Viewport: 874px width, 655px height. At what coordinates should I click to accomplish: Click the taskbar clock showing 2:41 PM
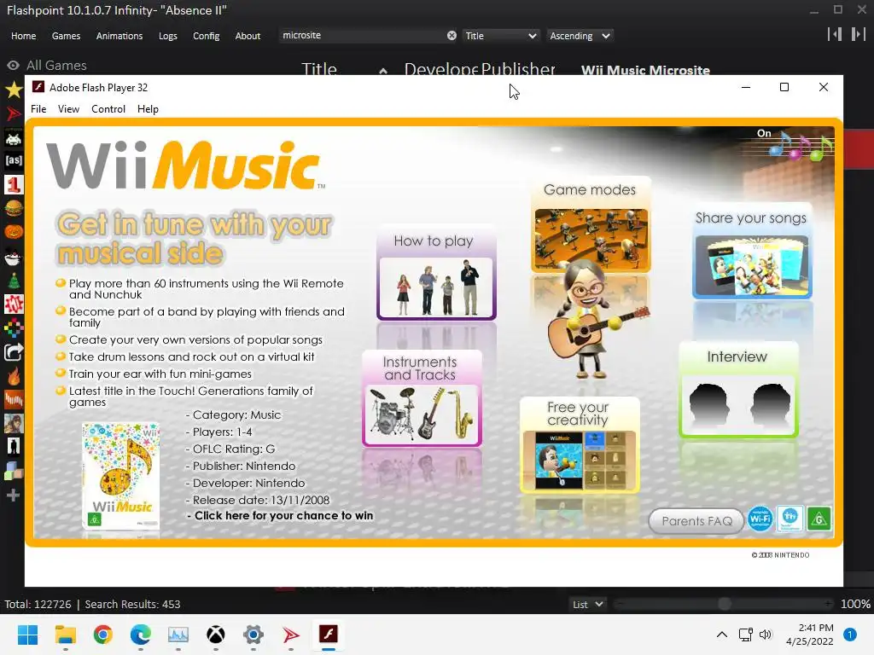pos(809,635)
